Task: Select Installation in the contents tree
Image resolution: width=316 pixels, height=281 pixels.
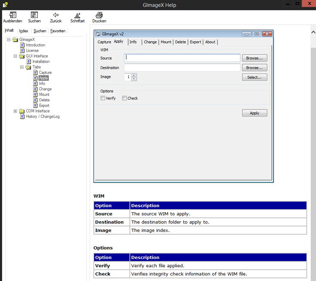Action: [41, 61]
